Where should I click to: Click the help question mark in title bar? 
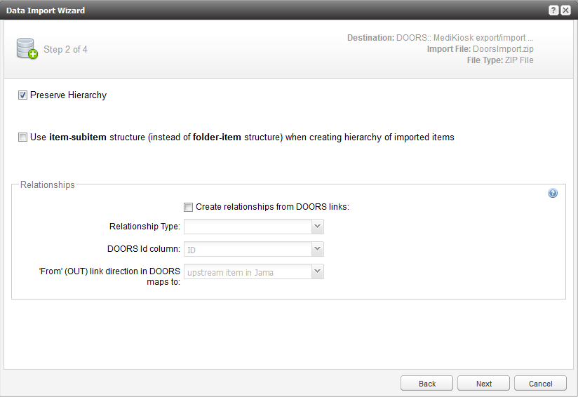pyautogui.click(x=553, y=10)
